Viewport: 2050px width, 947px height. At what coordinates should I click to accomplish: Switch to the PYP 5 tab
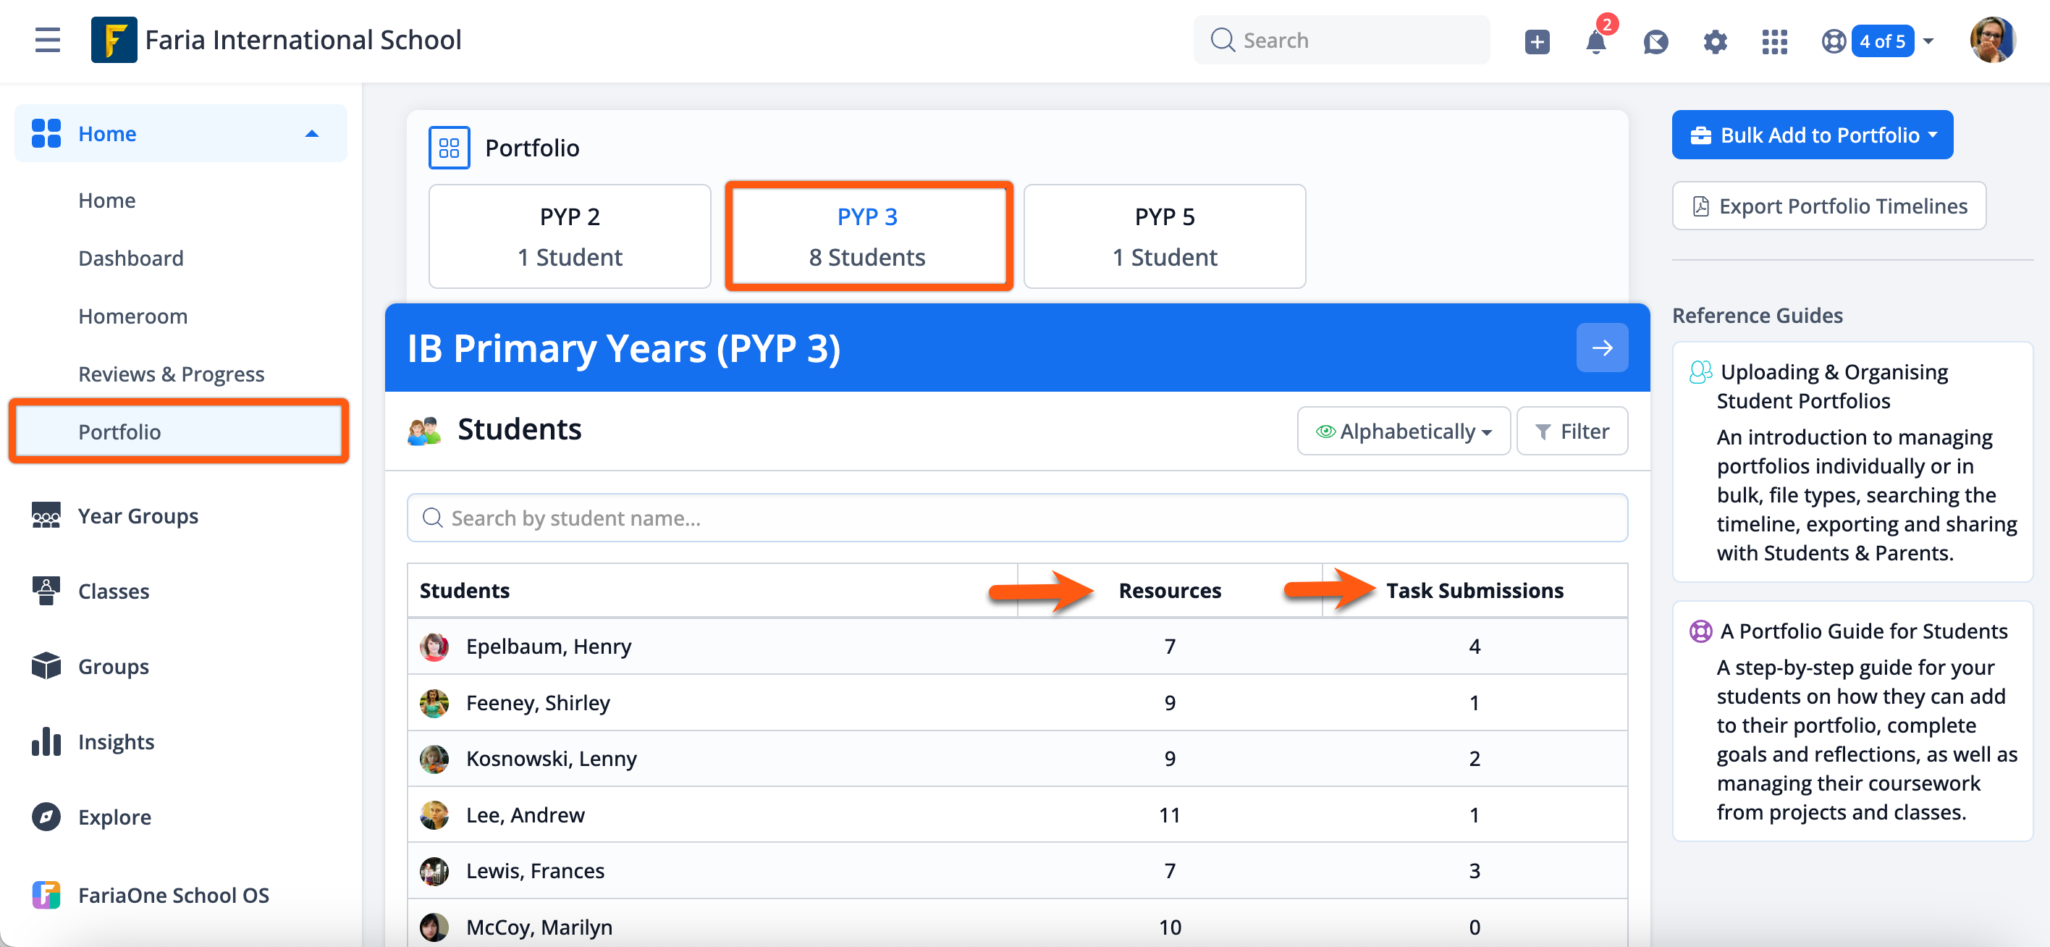pyautogui.click(x=1164, y=235)
